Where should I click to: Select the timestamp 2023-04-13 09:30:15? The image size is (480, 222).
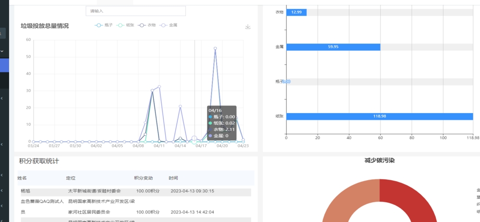pyautogui.click(x=192, y=191)
